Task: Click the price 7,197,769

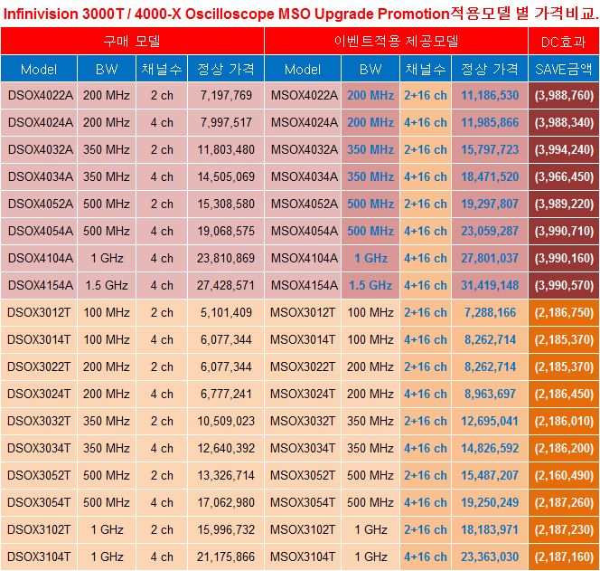Action: 226,95
